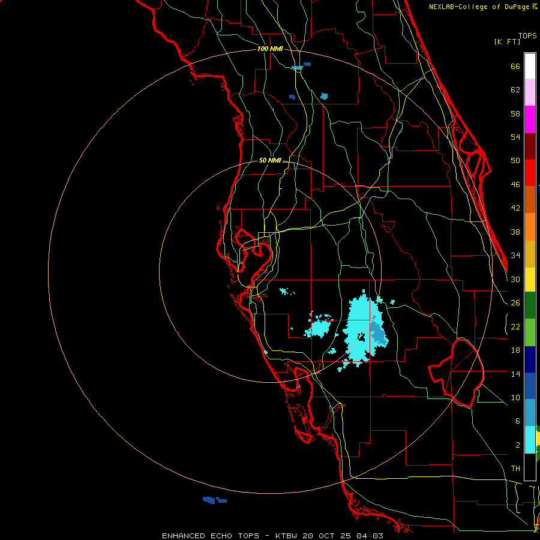Click the white 66 kft legend swatch

coord(530,66)
